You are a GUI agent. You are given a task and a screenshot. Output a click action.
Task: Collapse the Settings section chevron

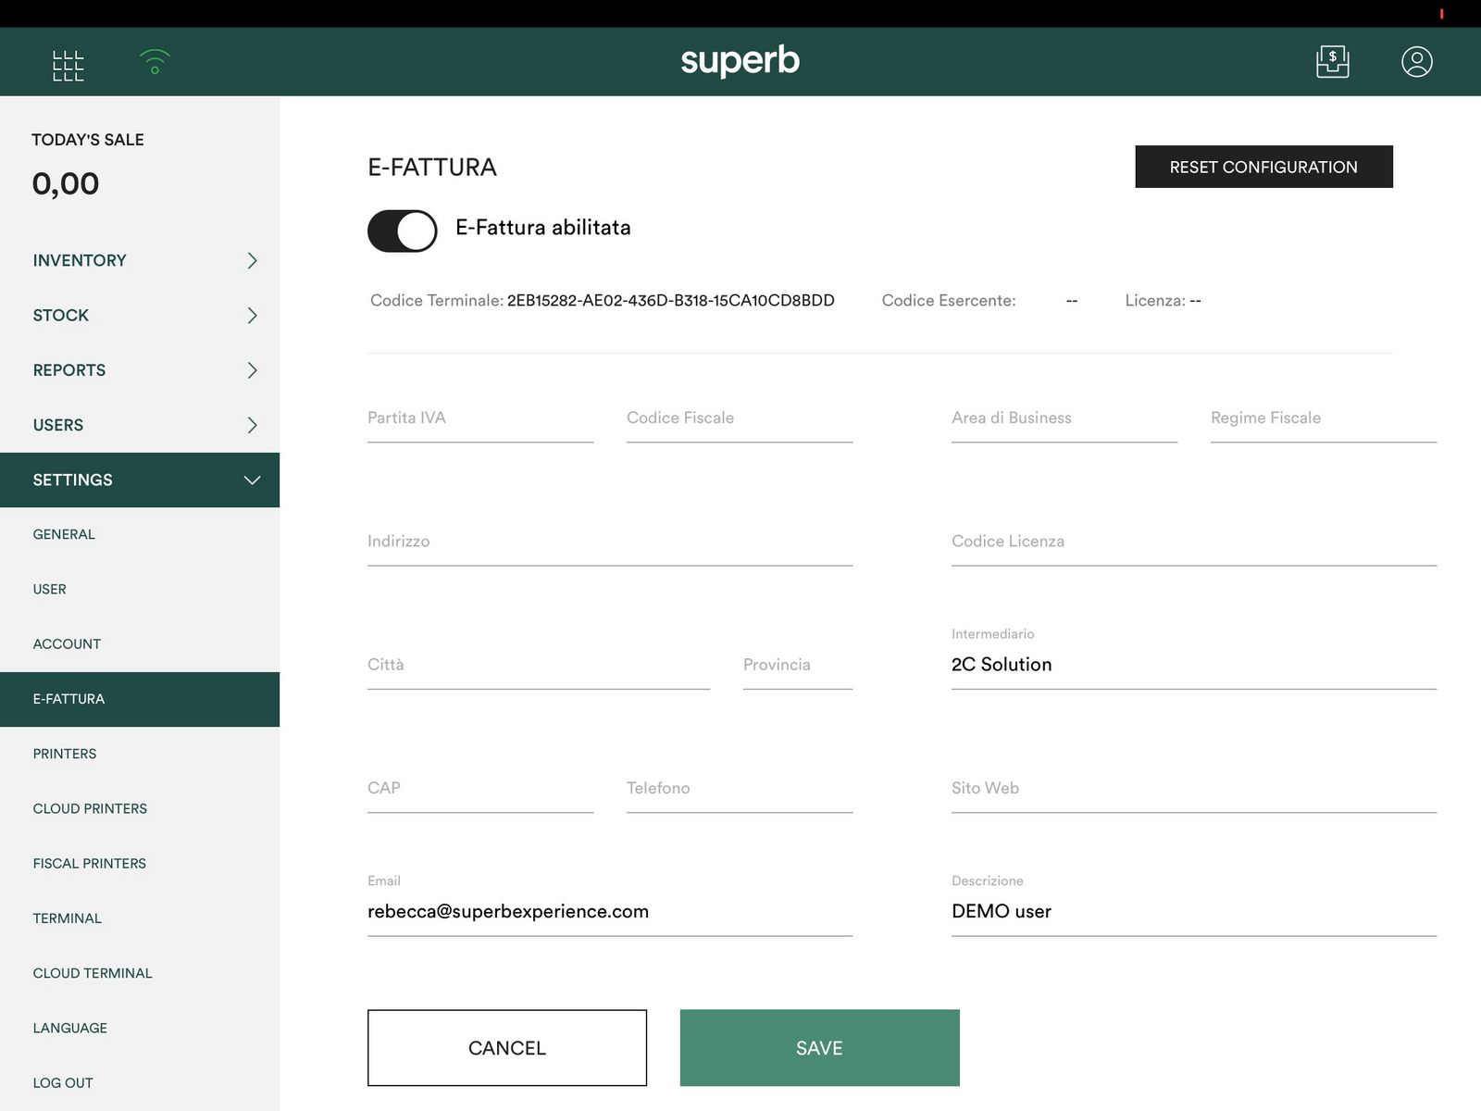(252, 480)
